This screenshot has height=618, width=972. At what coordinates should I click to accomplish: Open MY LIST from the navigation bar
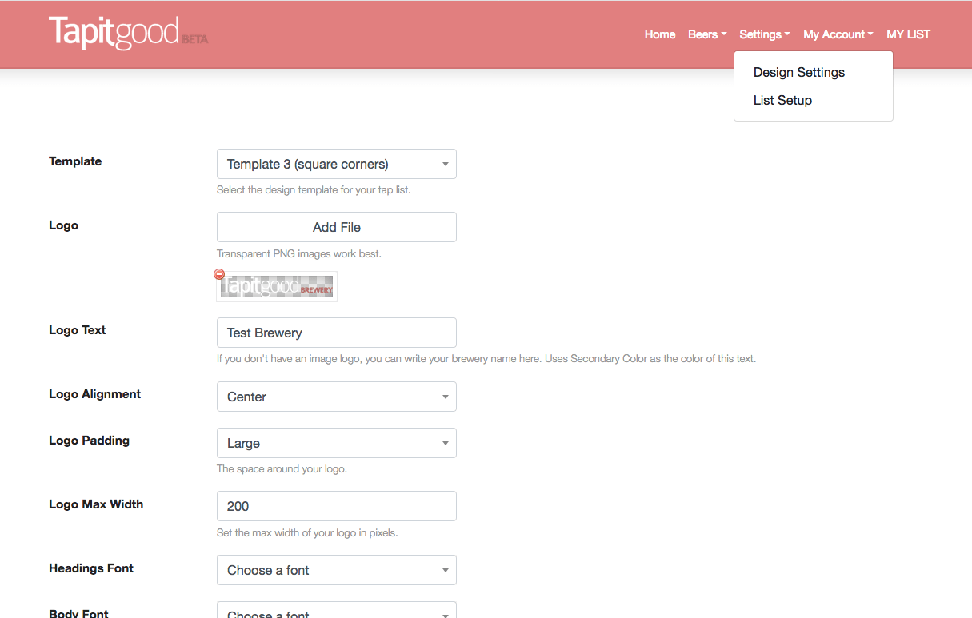point(908,34)
